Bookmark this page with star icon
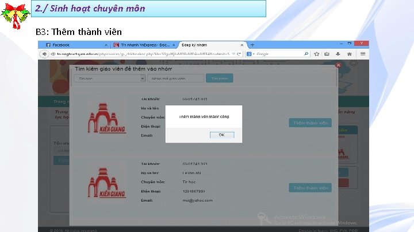The image size is (414, 232). (x=317, y=54)
